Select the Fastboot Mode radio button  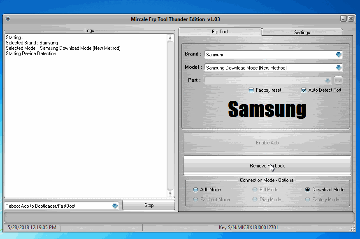[x=195, y=200]
